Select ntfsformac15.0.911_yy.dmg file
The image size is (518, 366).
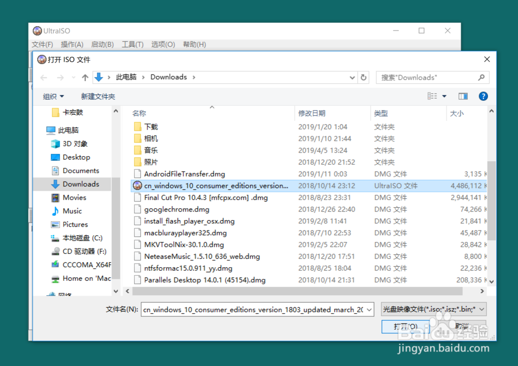pyautogui.click(x=188, y=268)
